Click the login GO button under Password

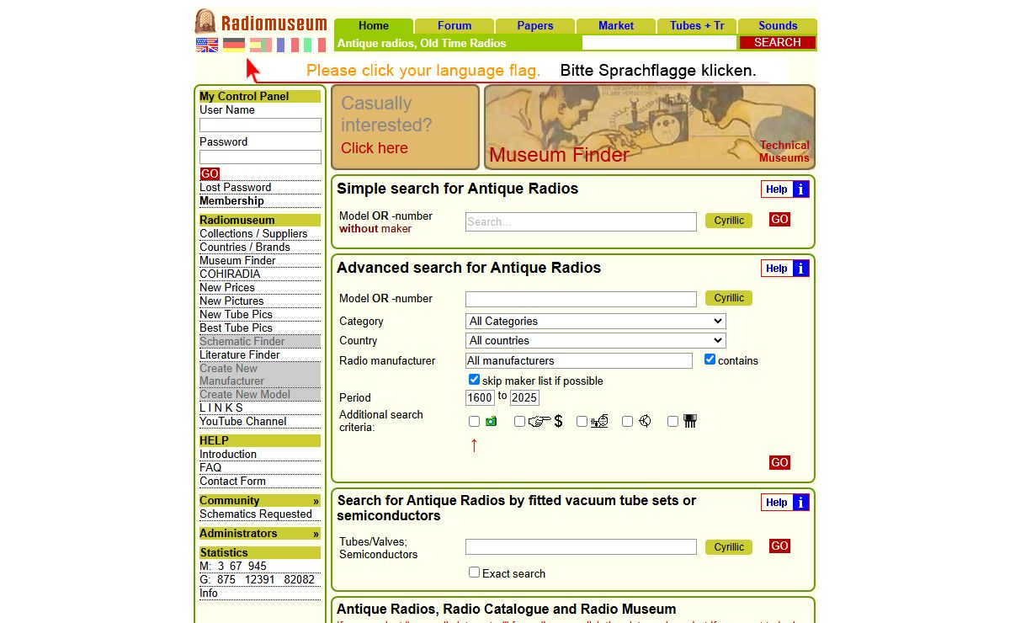click(210, 174)
